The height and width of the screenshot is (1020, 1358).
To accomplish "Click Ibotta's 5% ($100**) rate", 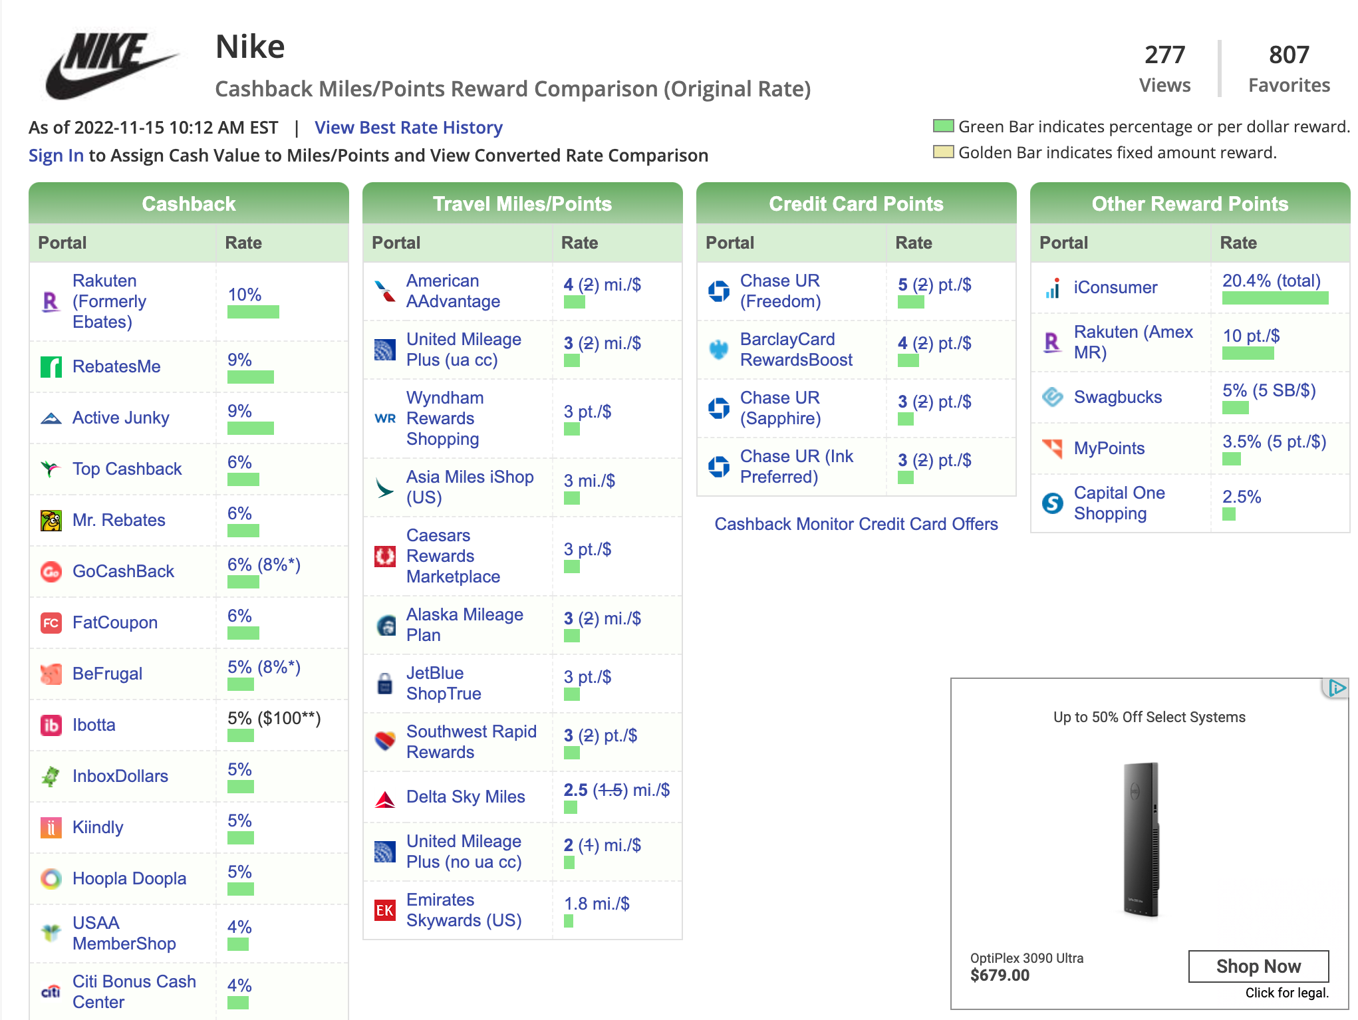I will coord(274,718).
